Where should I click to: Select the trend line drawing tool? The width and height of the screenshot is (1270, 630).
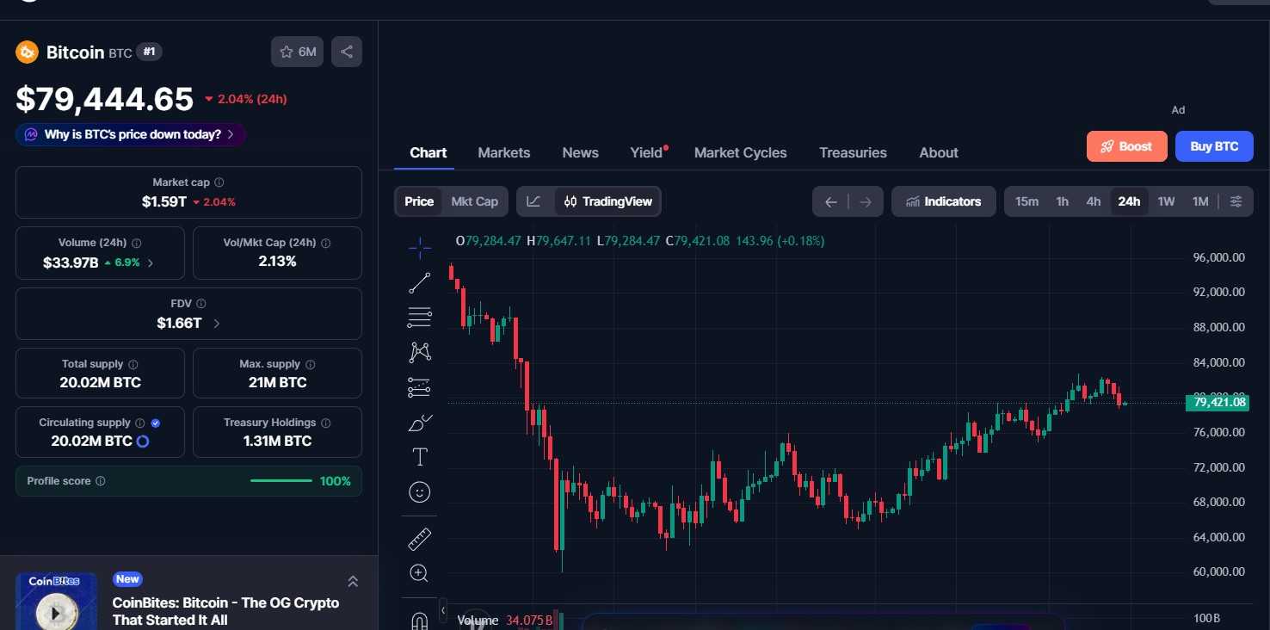(420, 282)
